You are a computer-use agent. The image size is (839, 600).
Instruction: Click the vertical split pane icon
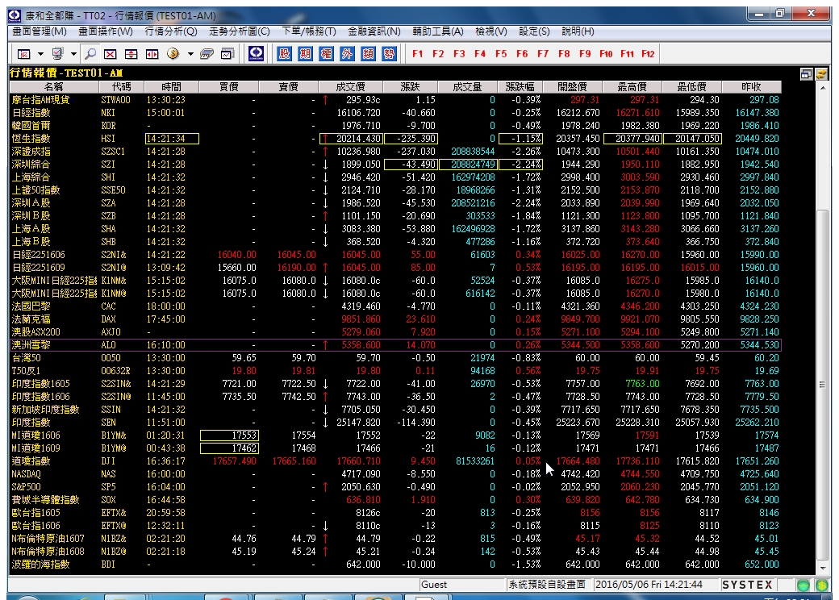pos(131,54)
